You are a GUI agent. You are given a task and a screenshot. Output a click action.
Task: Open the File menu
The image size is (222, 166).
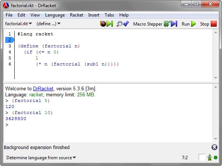9,15
